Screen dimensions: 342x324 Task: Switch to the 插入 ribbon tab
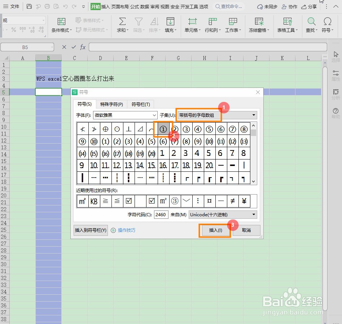tap(106, 7)
